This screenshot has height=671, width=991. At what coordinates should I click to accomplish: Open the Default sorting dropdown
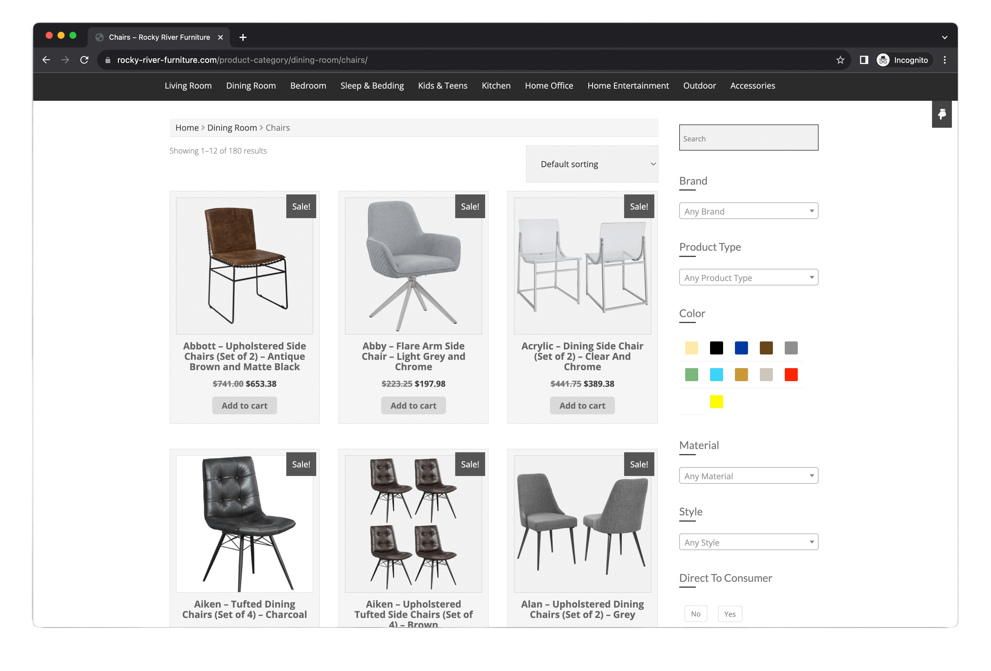click(x=592, y=164)
